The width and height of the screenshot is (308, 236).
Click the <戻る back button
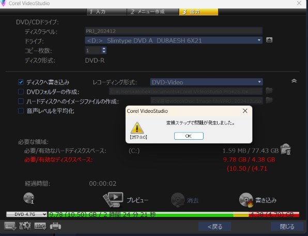point(214,227)
